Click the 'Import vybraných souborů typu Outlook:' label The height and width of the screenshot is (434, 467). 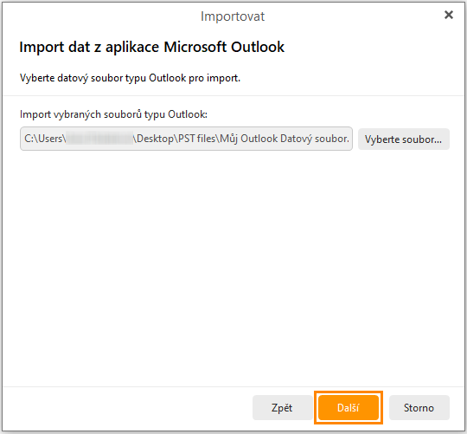click(x=113, y=114)
